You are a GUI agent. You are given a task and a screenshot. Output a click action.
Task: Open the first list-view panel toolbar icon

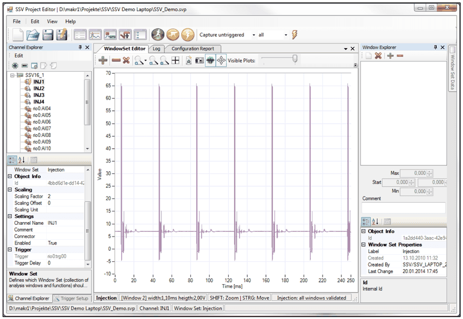point(80,35)
